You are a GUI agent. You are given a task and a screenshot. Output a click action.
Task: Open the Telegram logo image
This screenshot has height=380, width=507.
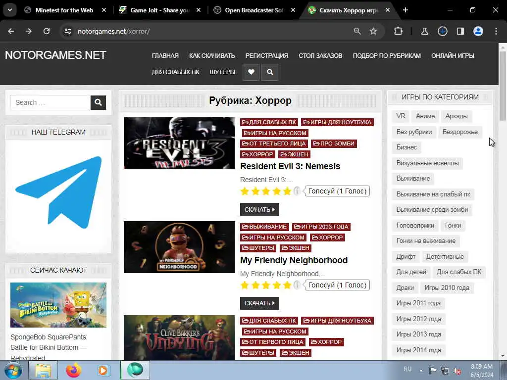pos(58,192)
